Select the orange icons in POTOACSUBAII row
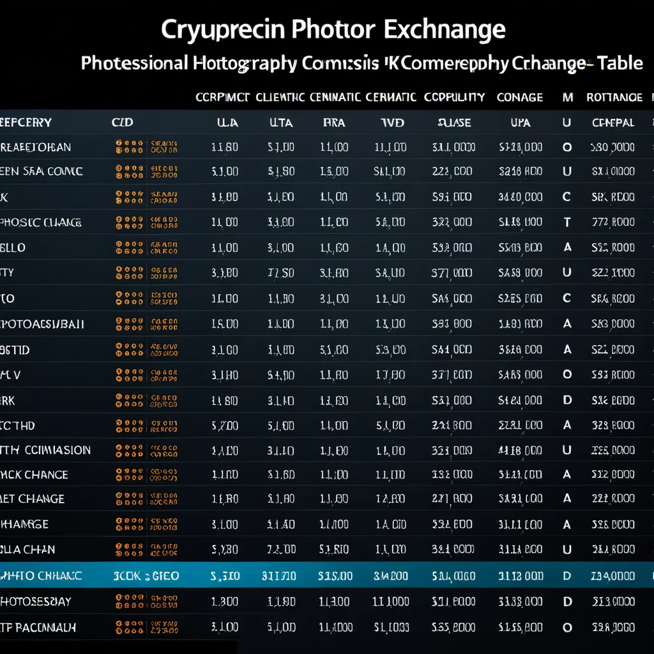This screenshot has height=654, width=654. pyautogui.click(x=129, y=324)
